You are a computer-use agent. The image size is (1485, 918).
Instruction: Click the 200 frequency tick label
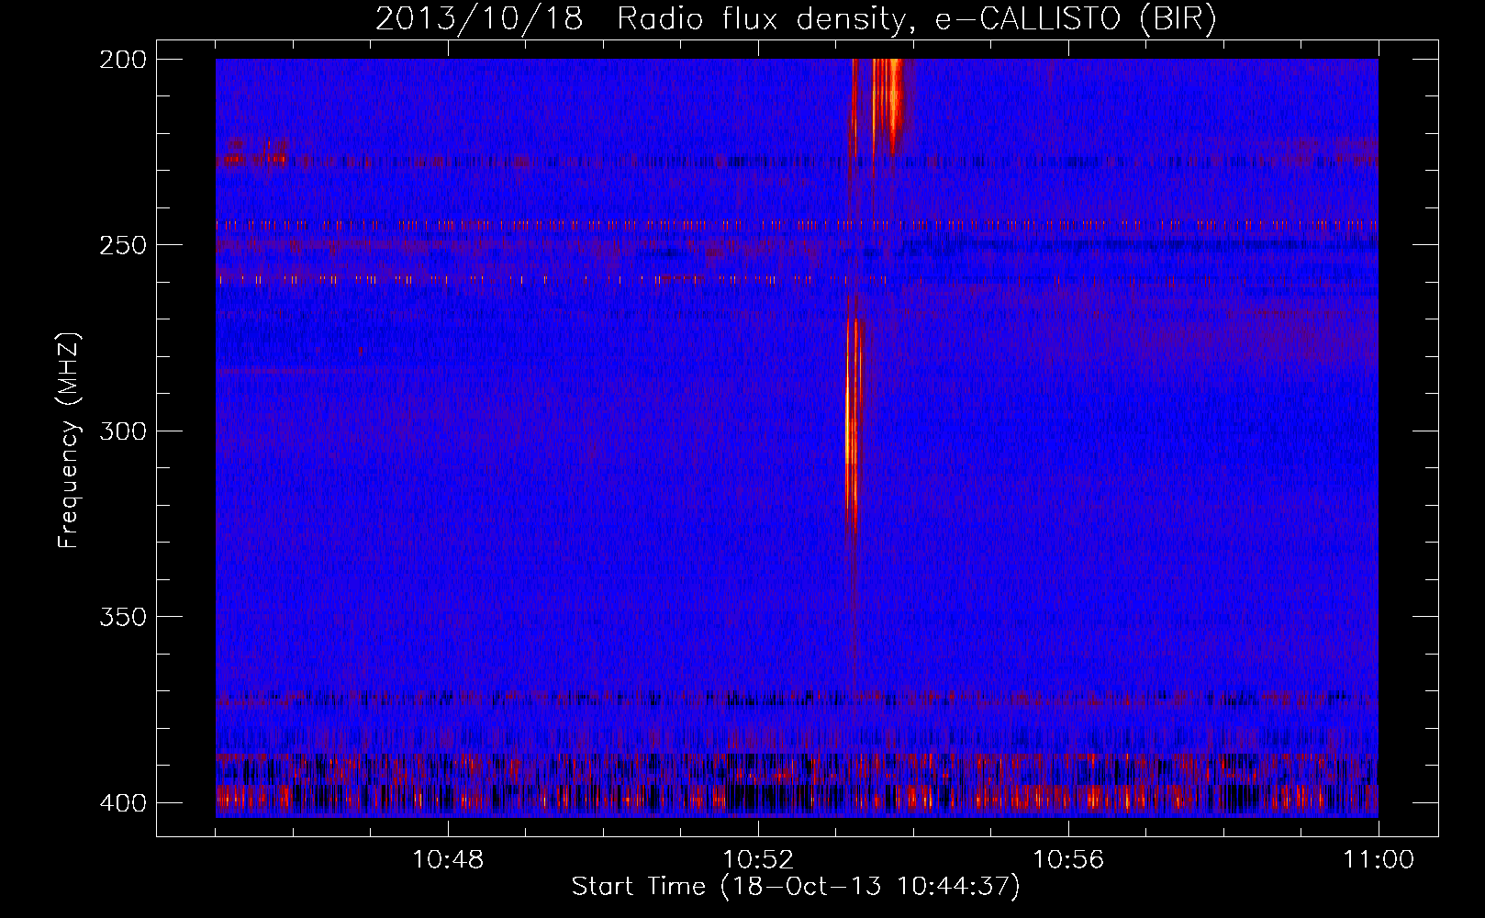[x=122, y=60]
